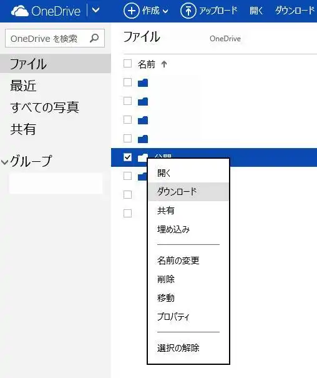This screenshot has width=317, height=378.
Task: Click the fourth folder icon in list
Action: click(143, 139)
